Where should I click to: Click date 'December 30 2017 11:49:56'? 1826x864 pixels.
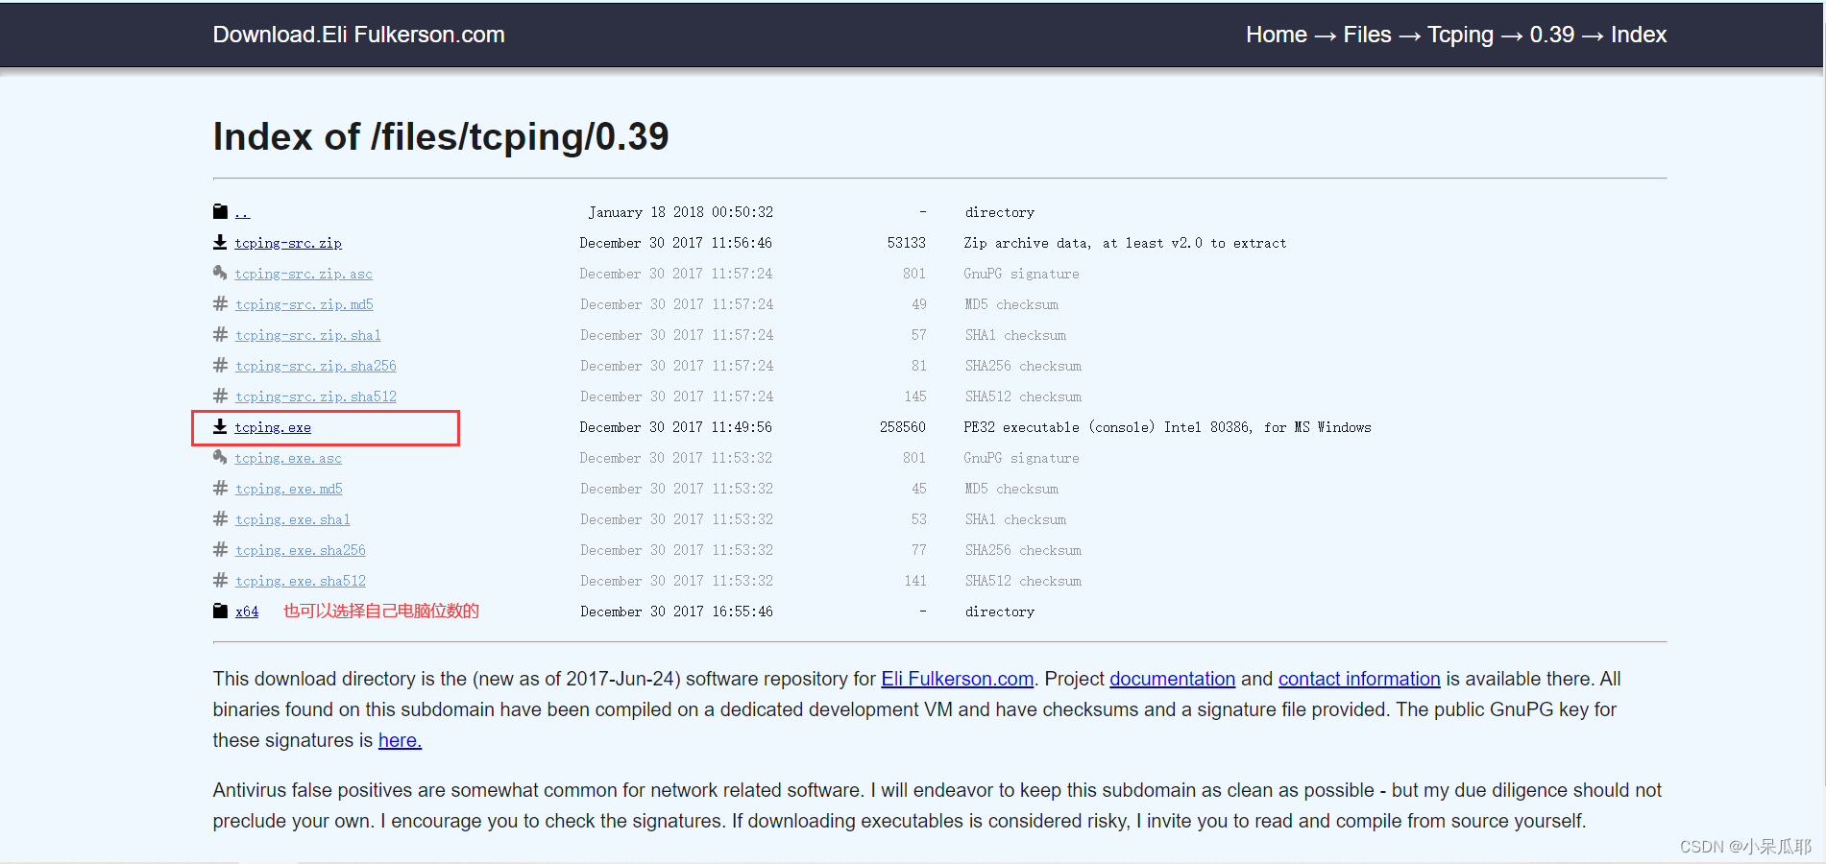(676, 427)
